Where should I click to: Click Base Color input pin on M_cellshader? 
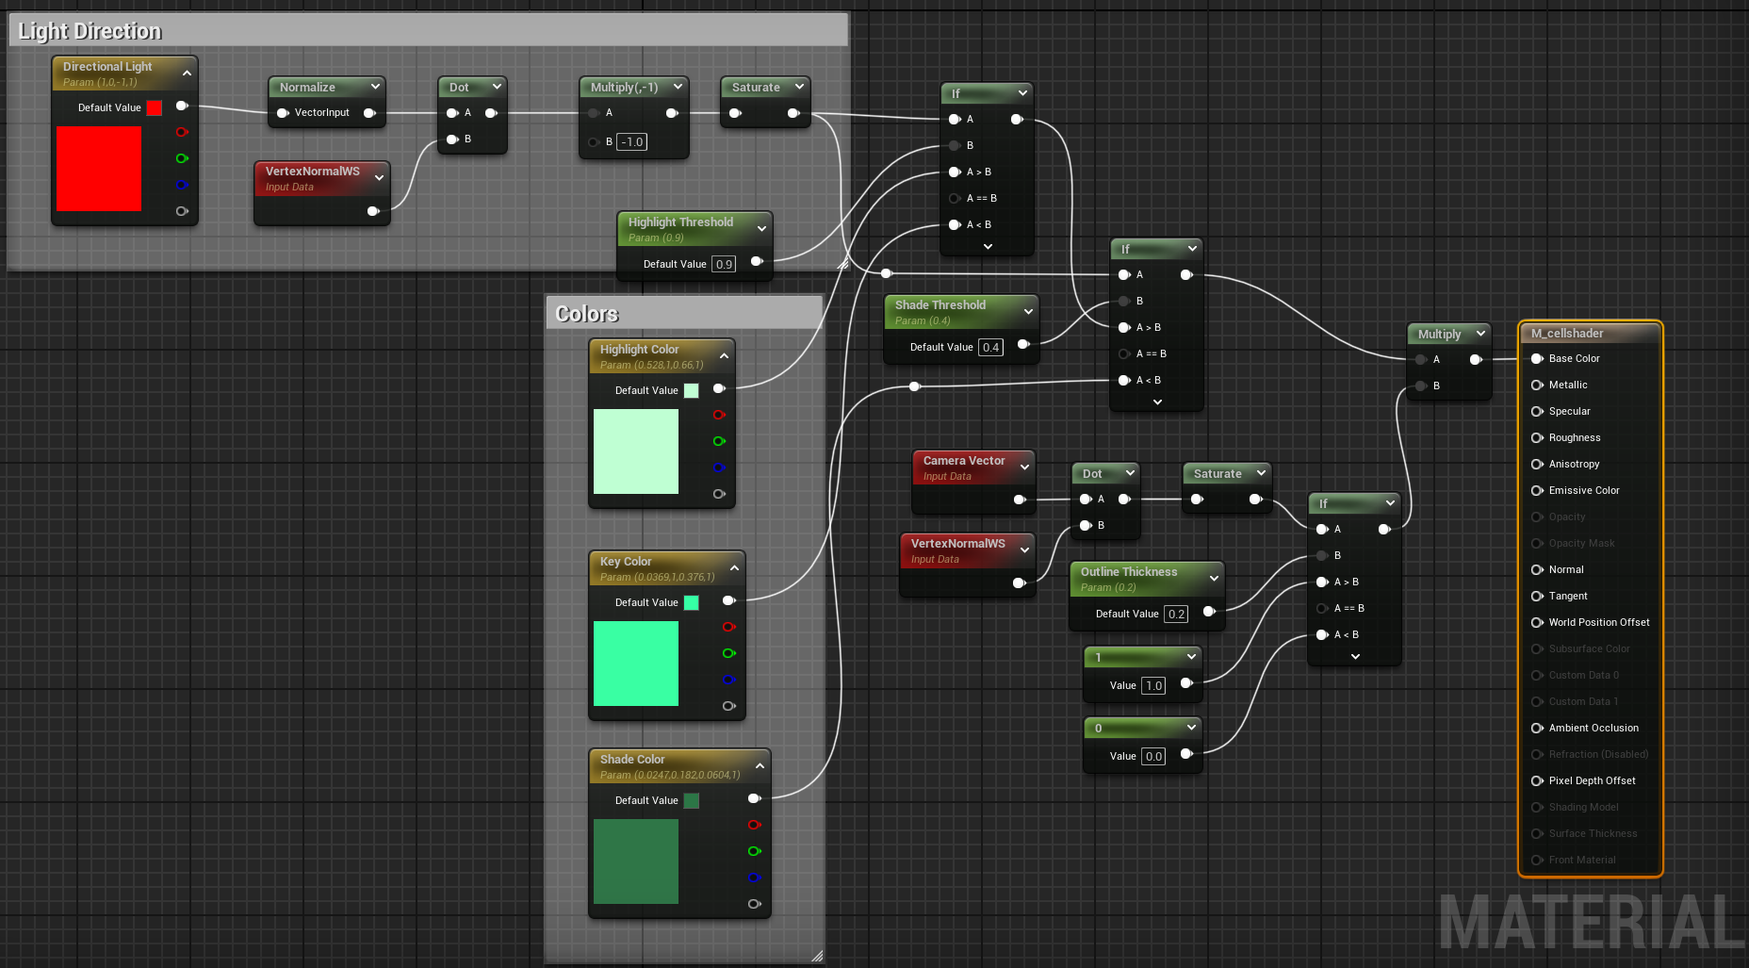coord(1537,358)
